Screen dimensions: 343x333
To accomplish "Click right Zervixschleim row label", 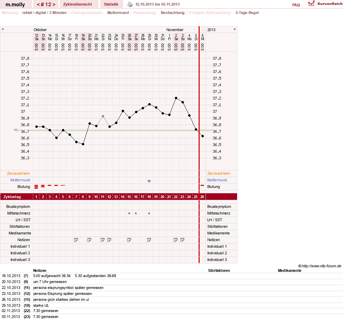I will click(x=219, y=173).
